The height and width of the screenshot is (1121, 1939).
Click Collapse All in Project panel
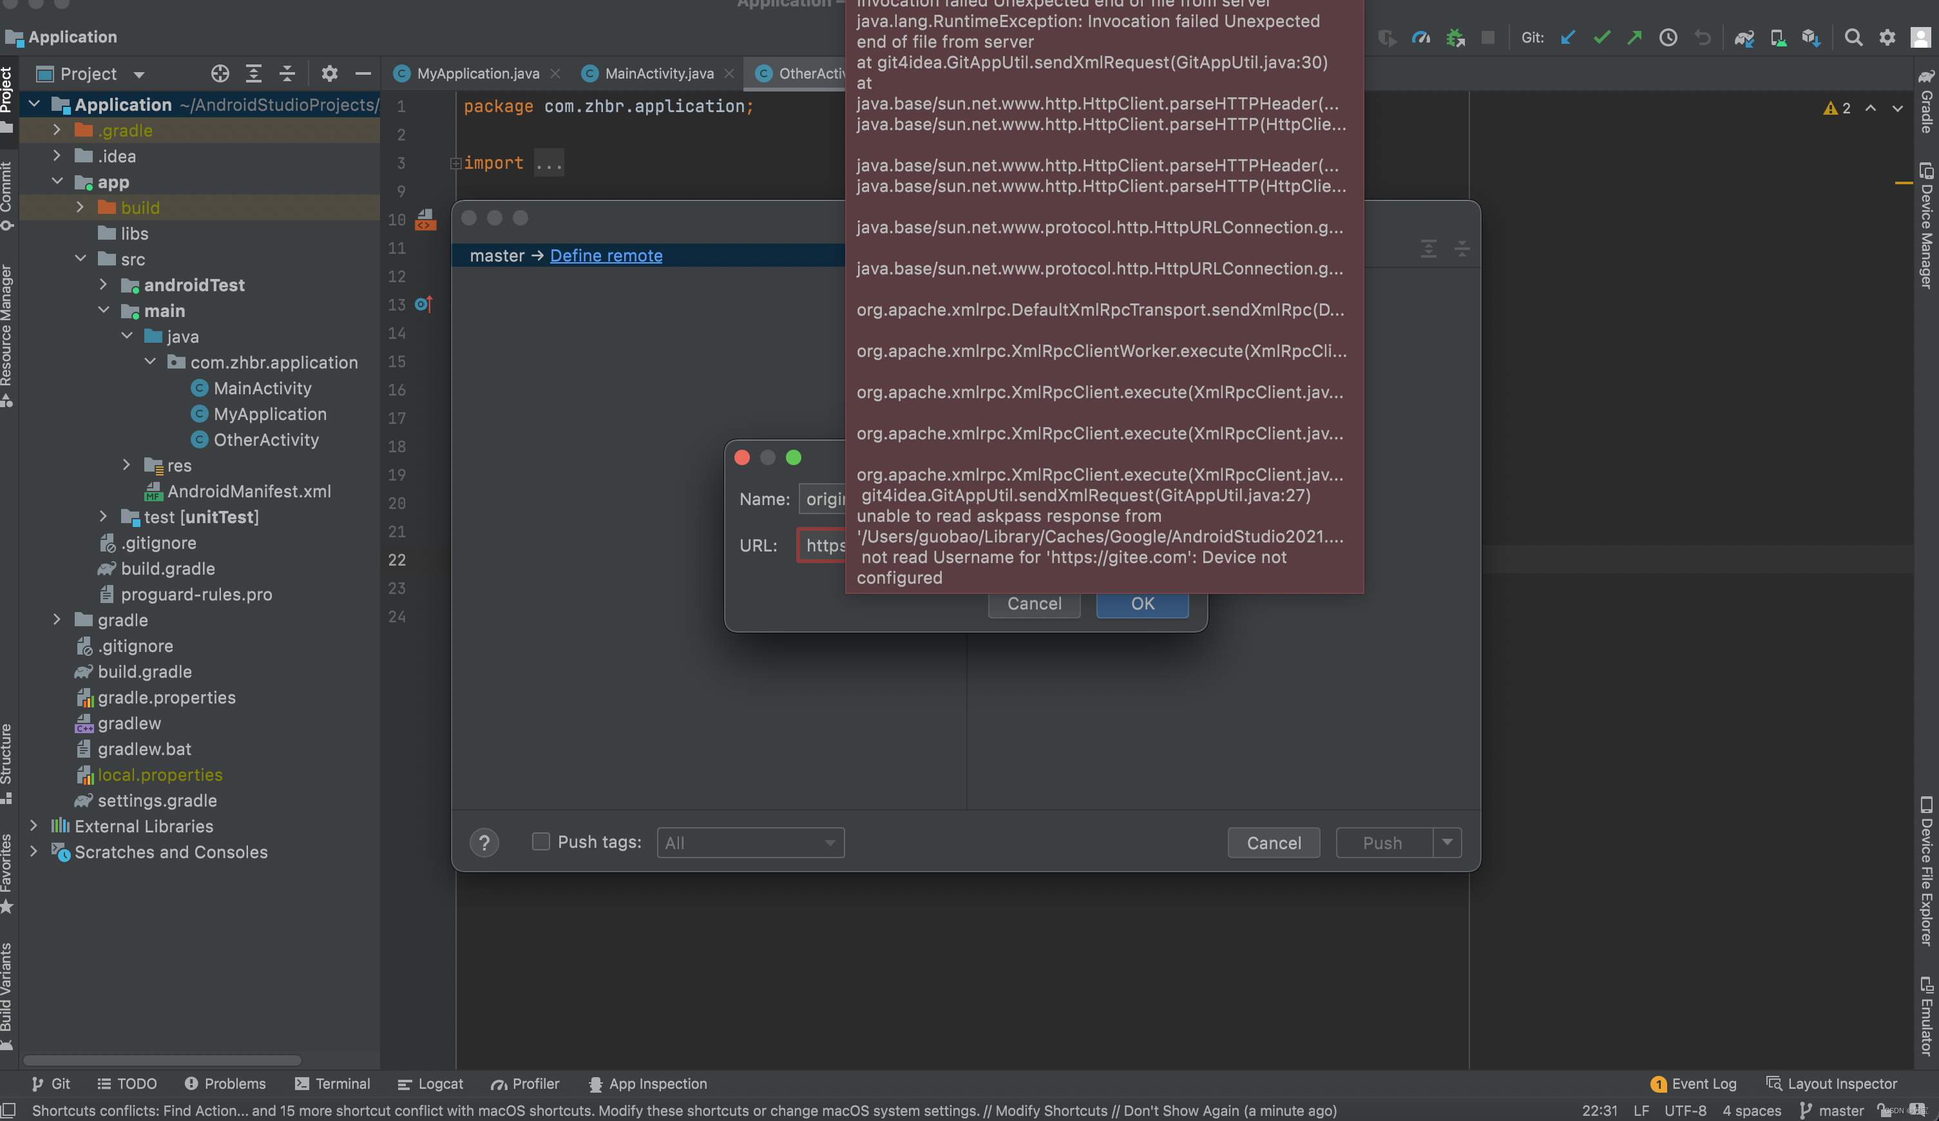(287, 74)
